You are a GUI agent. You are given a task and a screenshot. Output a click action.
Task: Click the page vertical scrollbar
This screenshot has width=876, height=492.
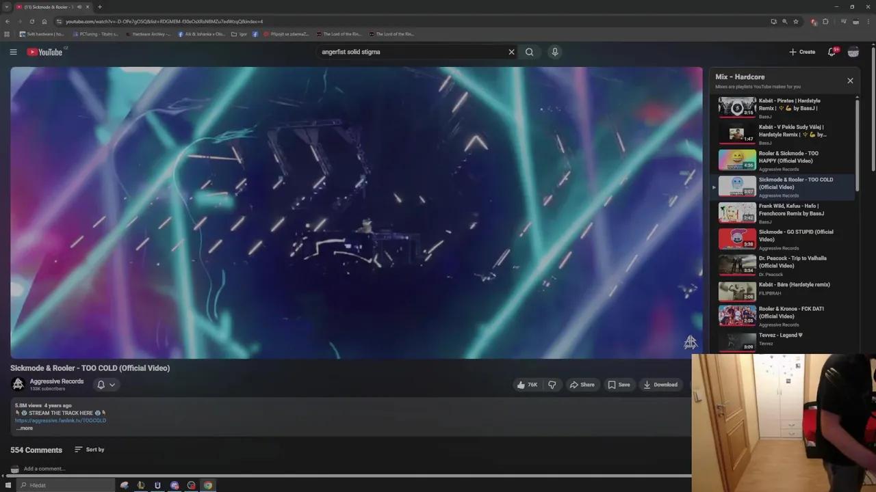pyautogui.click(x=873, y=109)
